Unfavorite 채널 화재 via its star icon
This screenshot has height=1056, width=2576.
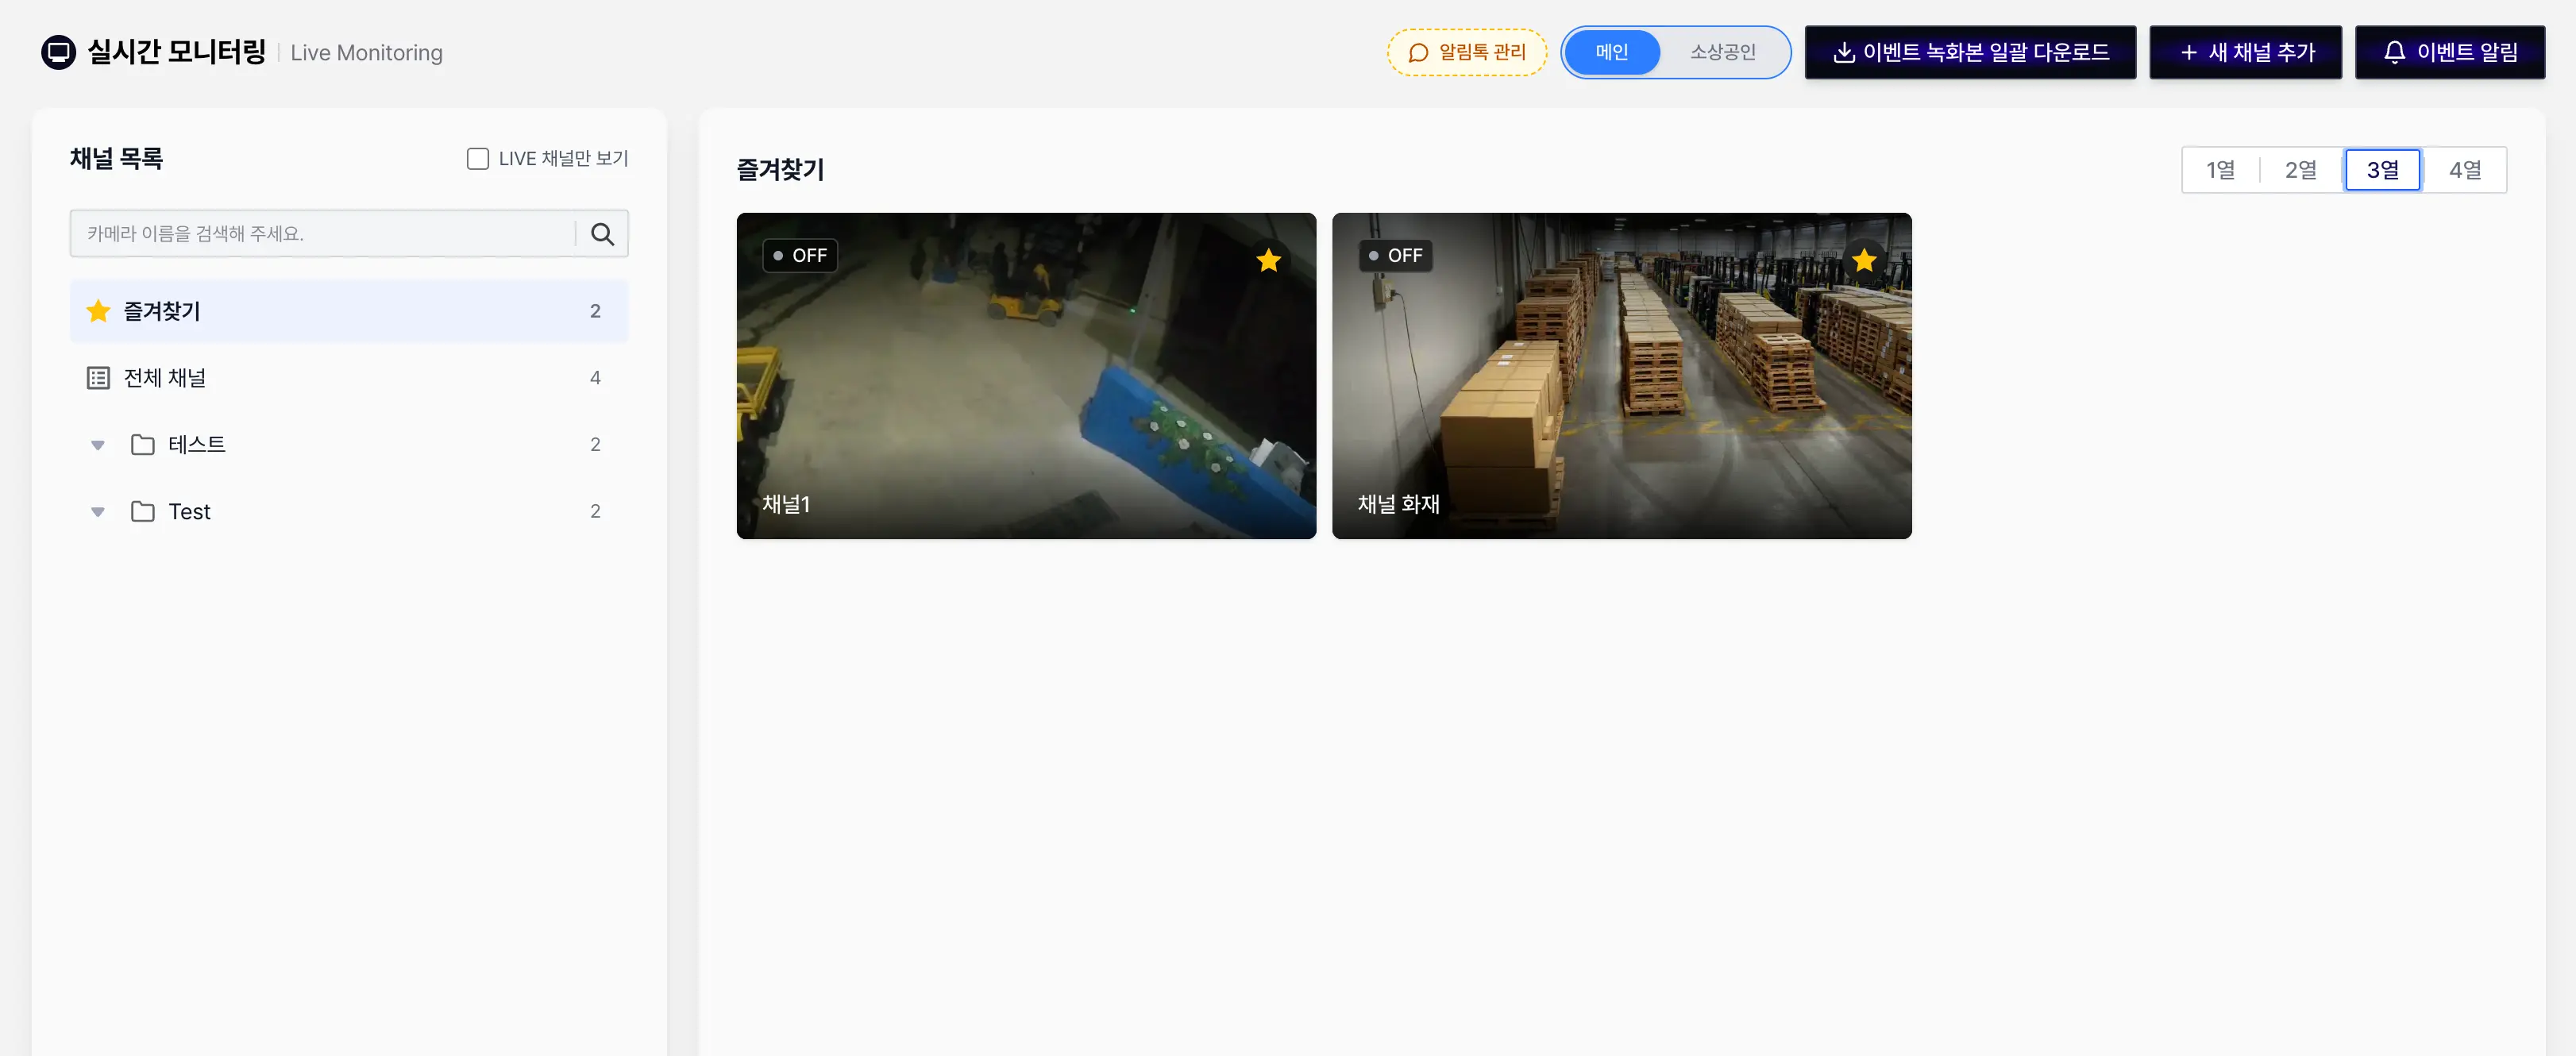point(1863,260)
